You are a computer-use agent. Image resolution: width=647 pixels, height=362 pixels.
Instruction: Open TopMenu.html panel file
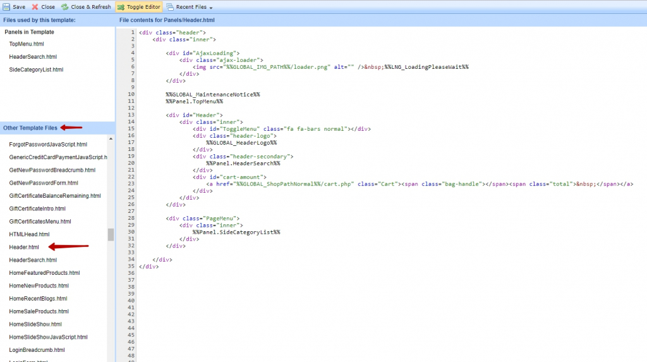click(x=27, y=44)
